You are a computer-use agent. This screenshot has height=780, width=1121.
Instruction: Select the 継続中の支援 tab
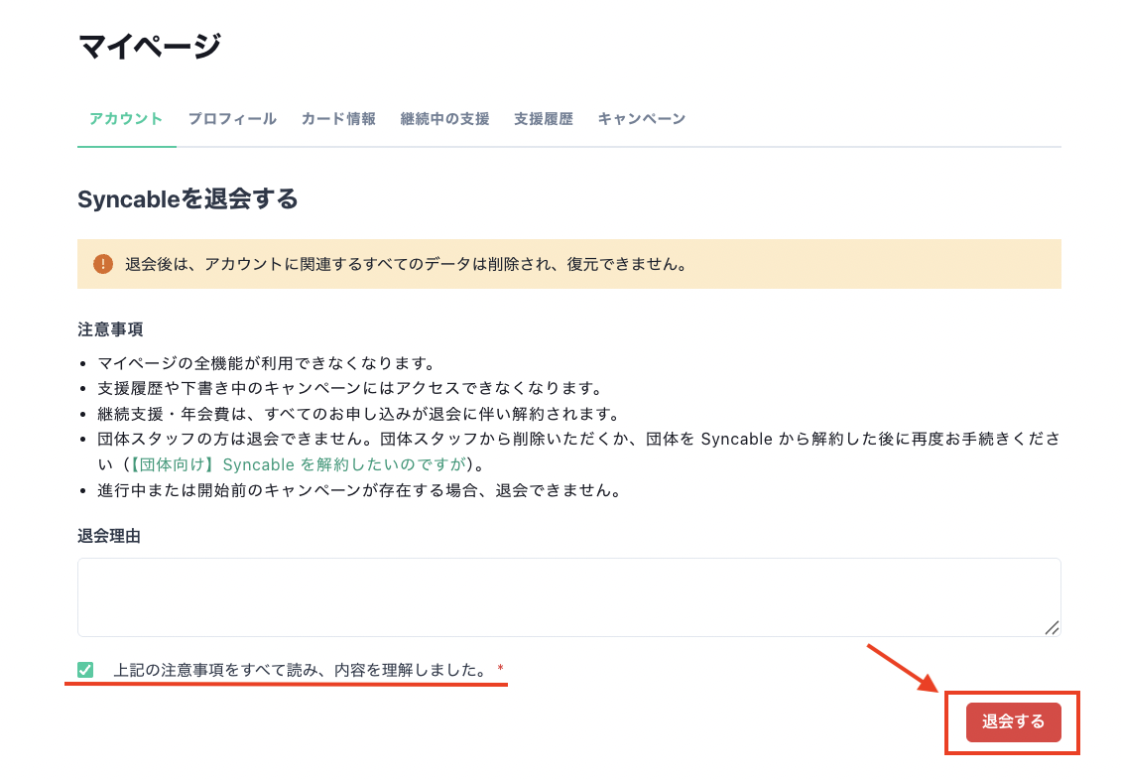444,119
